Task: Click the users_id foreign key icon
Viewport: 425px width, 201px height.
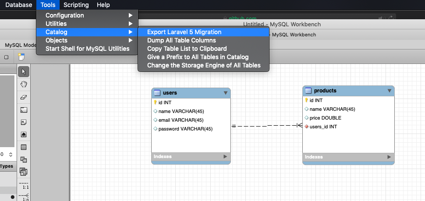Action: pos(307,127)
